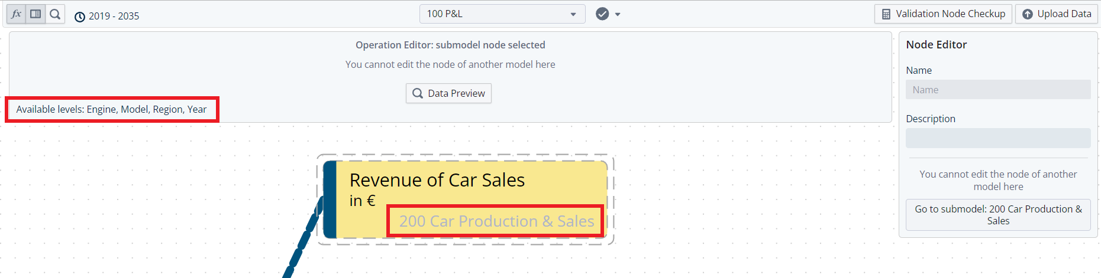
Task: Open Data Preview for the selected node
Action: point(448,93)
